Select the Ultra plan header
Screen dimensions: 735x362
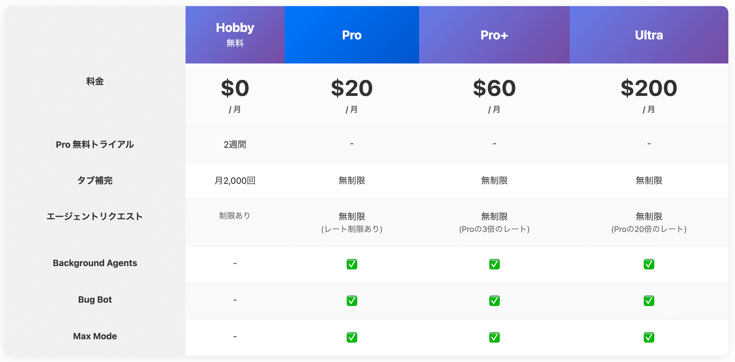[x=648, y=35]
